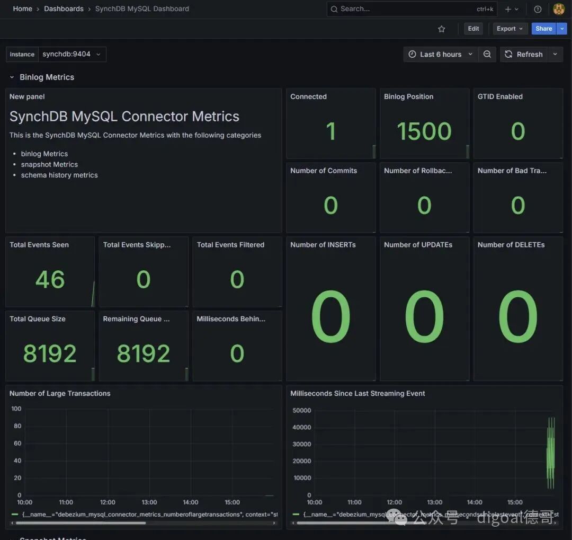Click the Number of Large Transactions title
This screenshot has height=540, width=572.
[60, 394]
